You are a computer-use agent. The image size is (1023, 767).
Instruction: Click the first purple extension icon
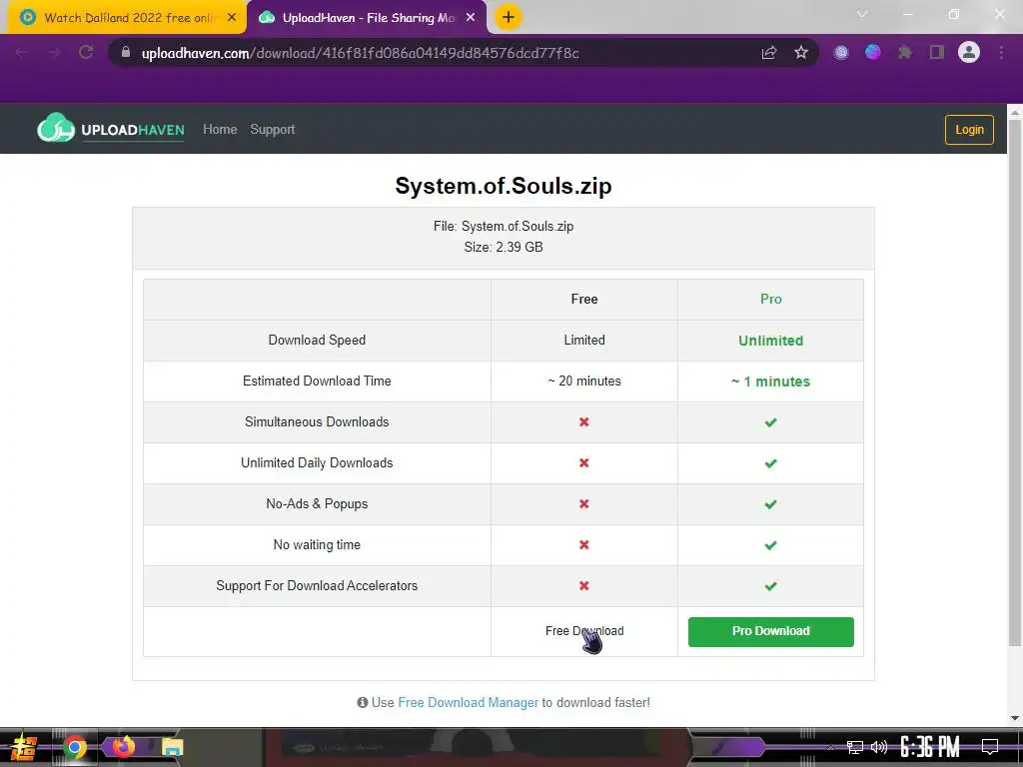pos(841,52)
